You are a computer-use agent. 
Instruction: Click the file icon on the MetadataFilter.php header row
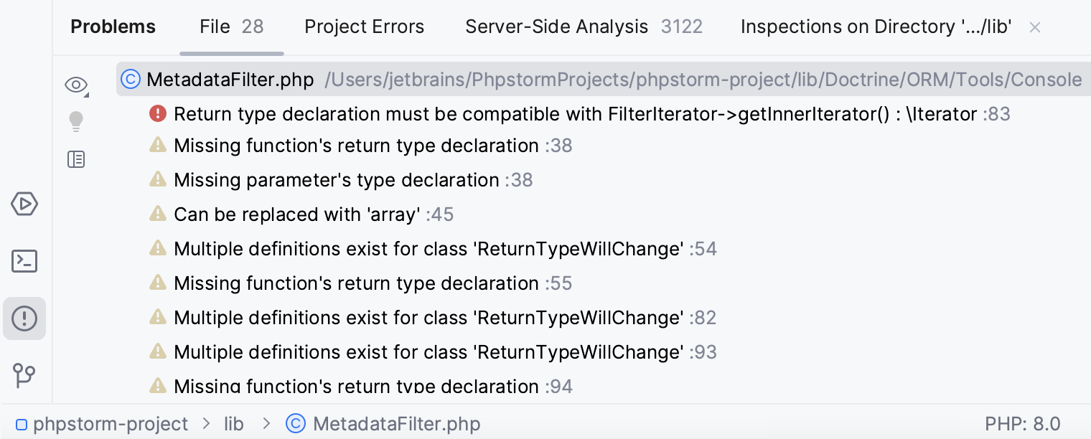point(130,79)
